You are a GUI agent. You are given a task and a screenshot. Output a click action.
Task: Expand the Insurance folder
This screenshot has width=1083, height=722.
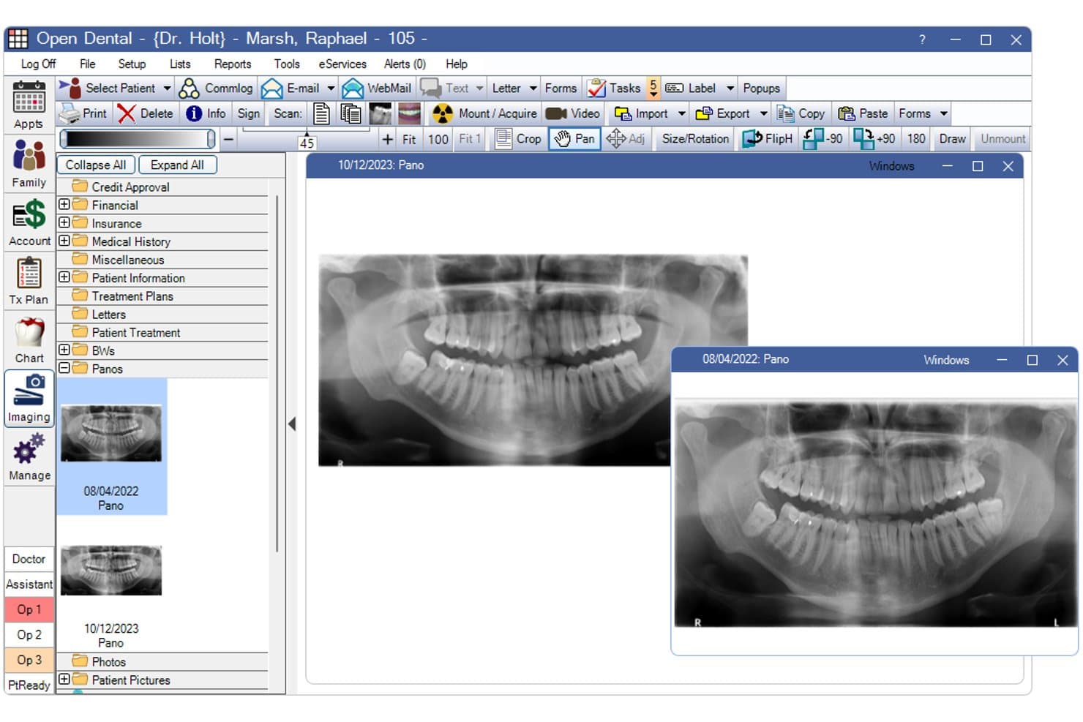(64, 222)
